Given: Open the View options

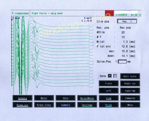Looking at the screenshot, I should coord(109,98).
